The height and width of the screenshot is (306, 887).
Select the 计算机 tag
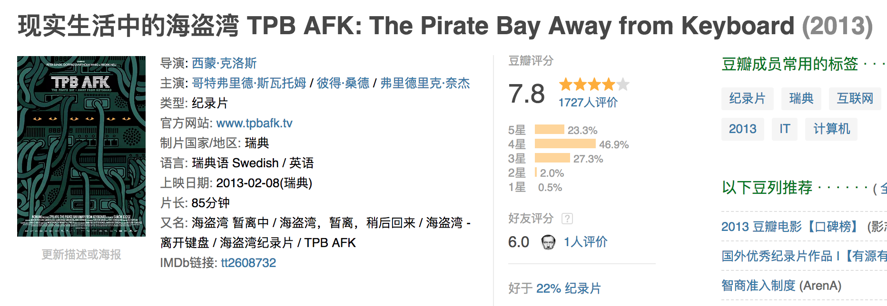coord(831,129)
